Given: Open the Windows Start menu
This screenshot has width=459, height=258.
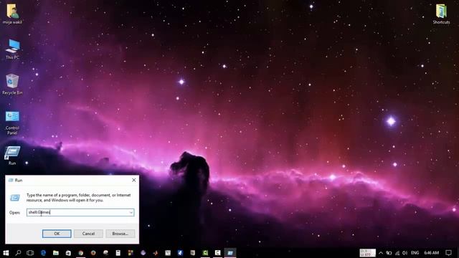Looking at the screenshot, I should click(x=6, y=253).
